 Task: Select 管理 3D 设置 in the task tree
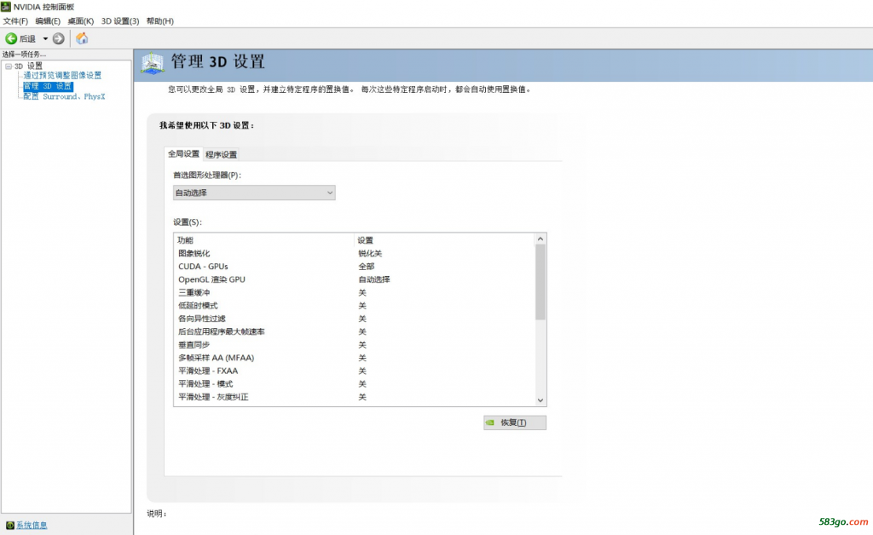tap(48, 86)
